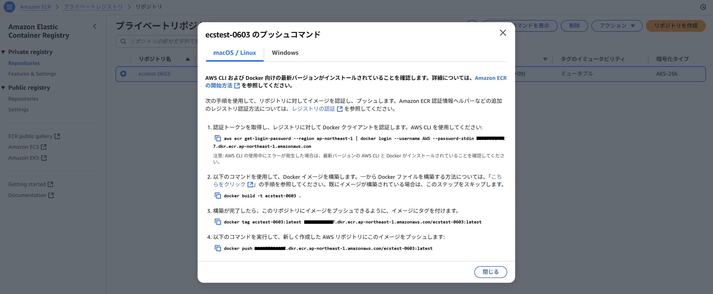Click the プライベートレジストリ breadcrumb link
Viewport: 713px width, 294px height.
pyautogui.click(x=93, y=7)
